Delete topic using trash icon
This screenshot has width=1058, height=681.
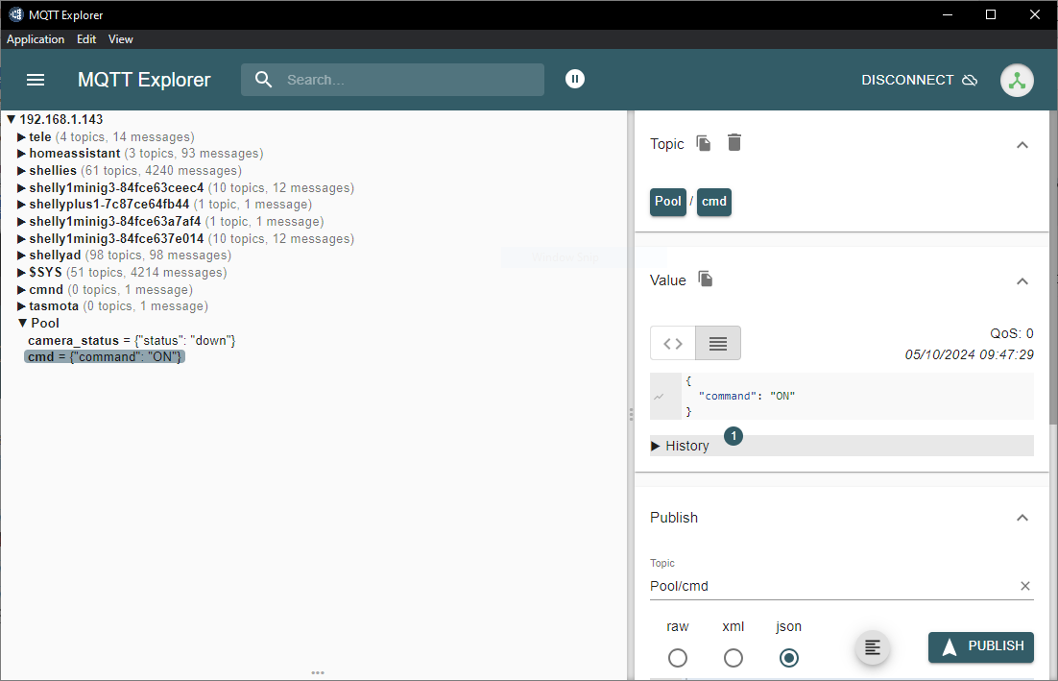coord(734,142)
